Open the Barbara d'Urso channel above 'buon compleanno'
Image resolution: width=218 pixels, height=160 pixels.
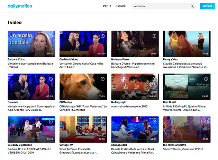click(16, 59)
